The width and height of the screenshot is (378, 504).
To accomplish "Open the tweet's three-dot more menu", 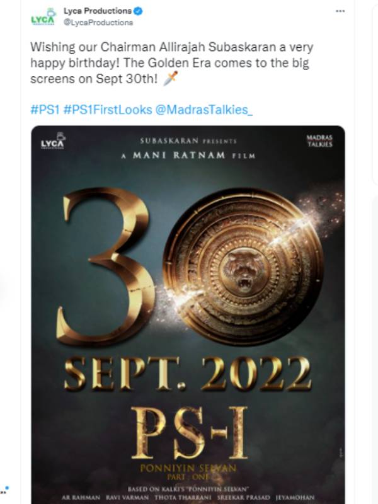I will tap(340, 11).
